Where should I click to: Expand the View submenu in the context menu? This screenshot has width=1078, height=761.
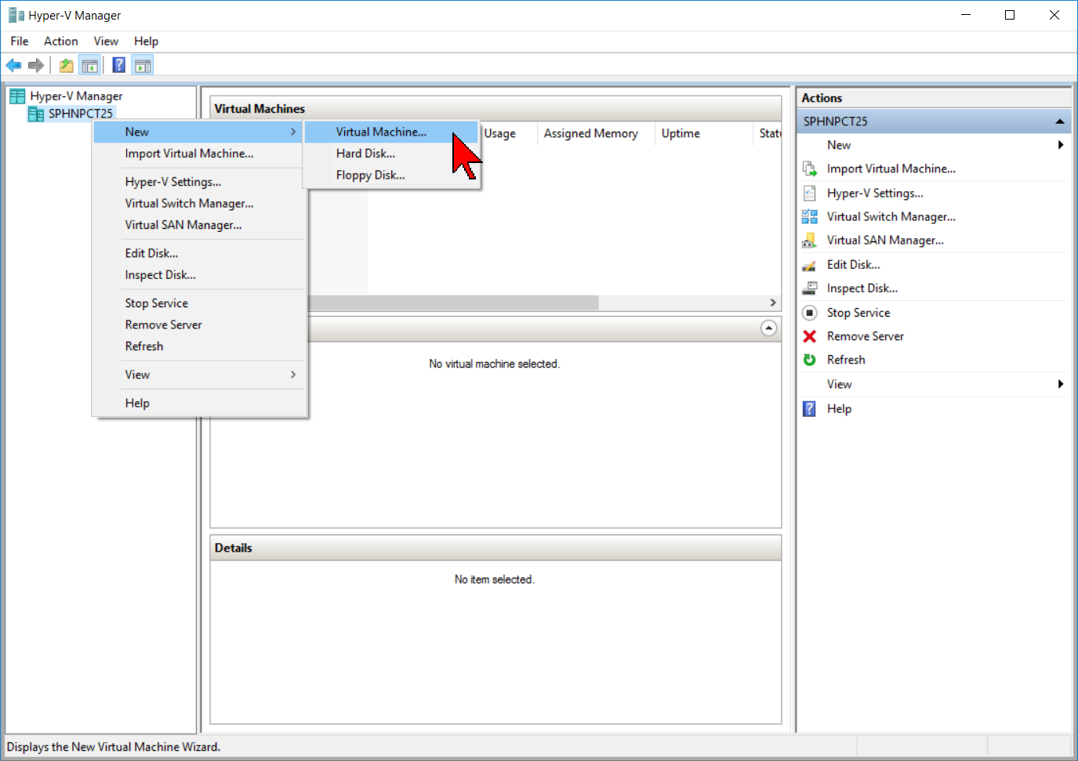click(293, 375)
